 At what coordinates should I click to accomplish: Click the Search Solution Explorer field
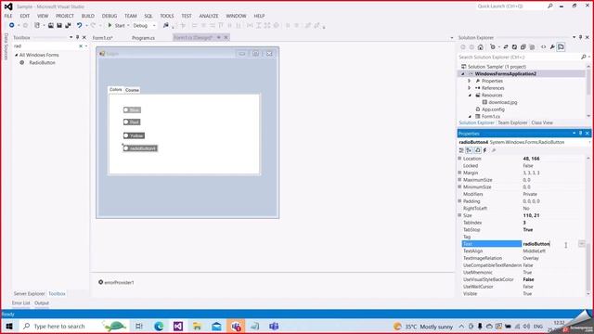click(519, 57)
